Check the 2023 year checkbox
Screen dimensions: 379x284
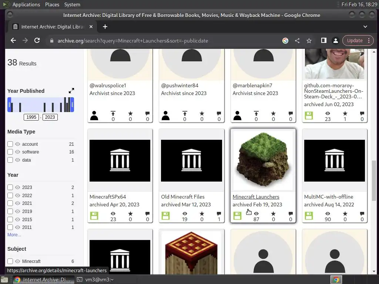click(x=10, y=187)
